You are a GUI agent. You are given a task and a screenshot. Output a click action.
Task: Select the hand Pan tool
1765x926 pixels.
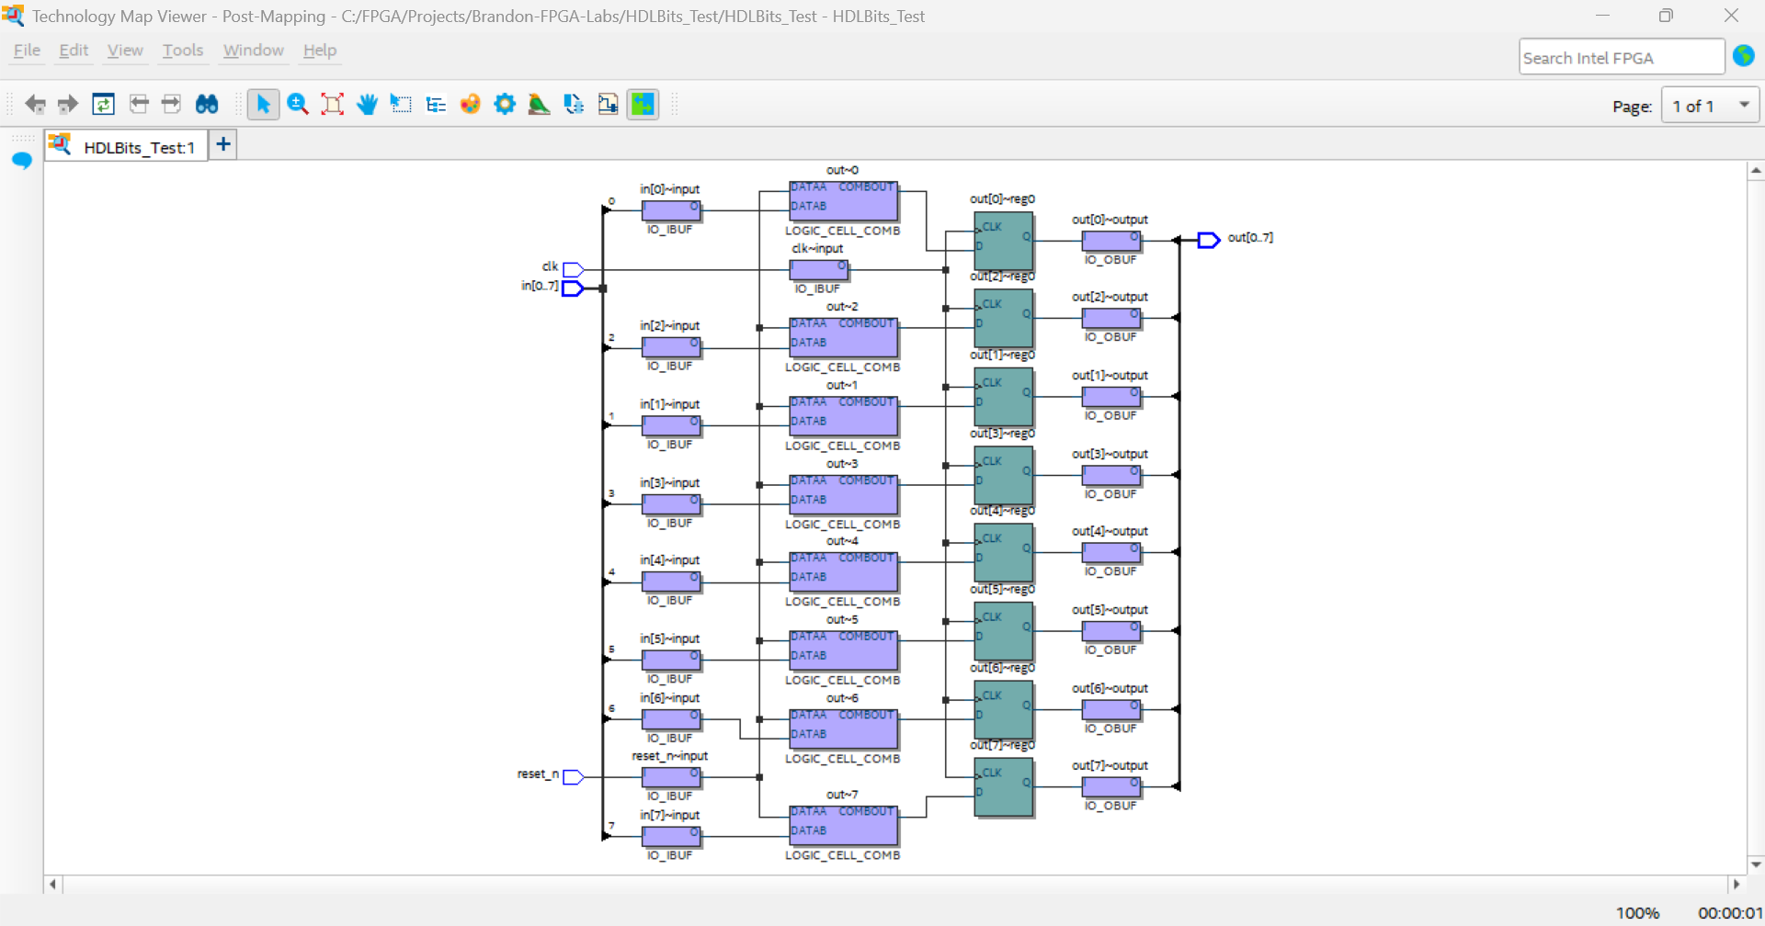point(367,105)
